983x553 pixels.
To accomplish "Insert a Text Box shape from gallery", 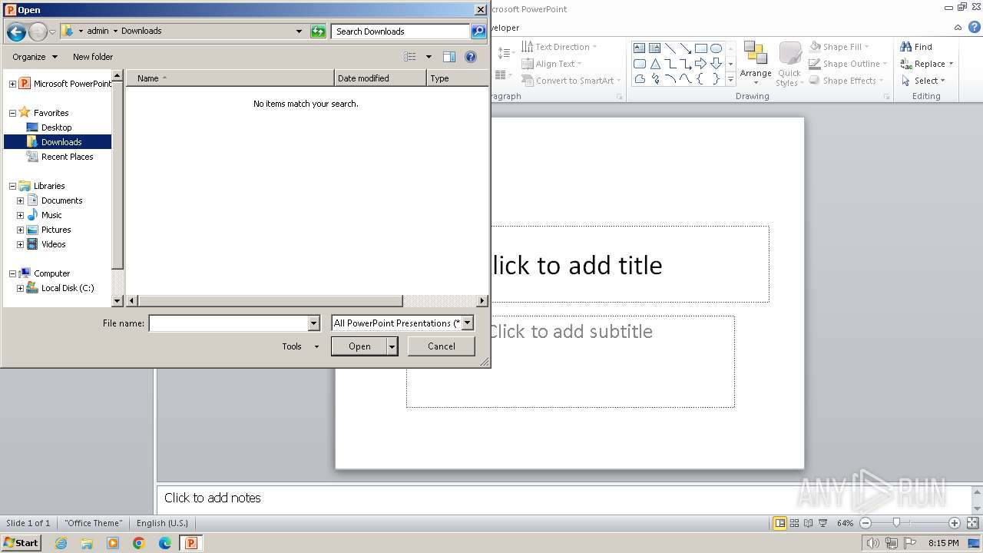I will 639,48.
